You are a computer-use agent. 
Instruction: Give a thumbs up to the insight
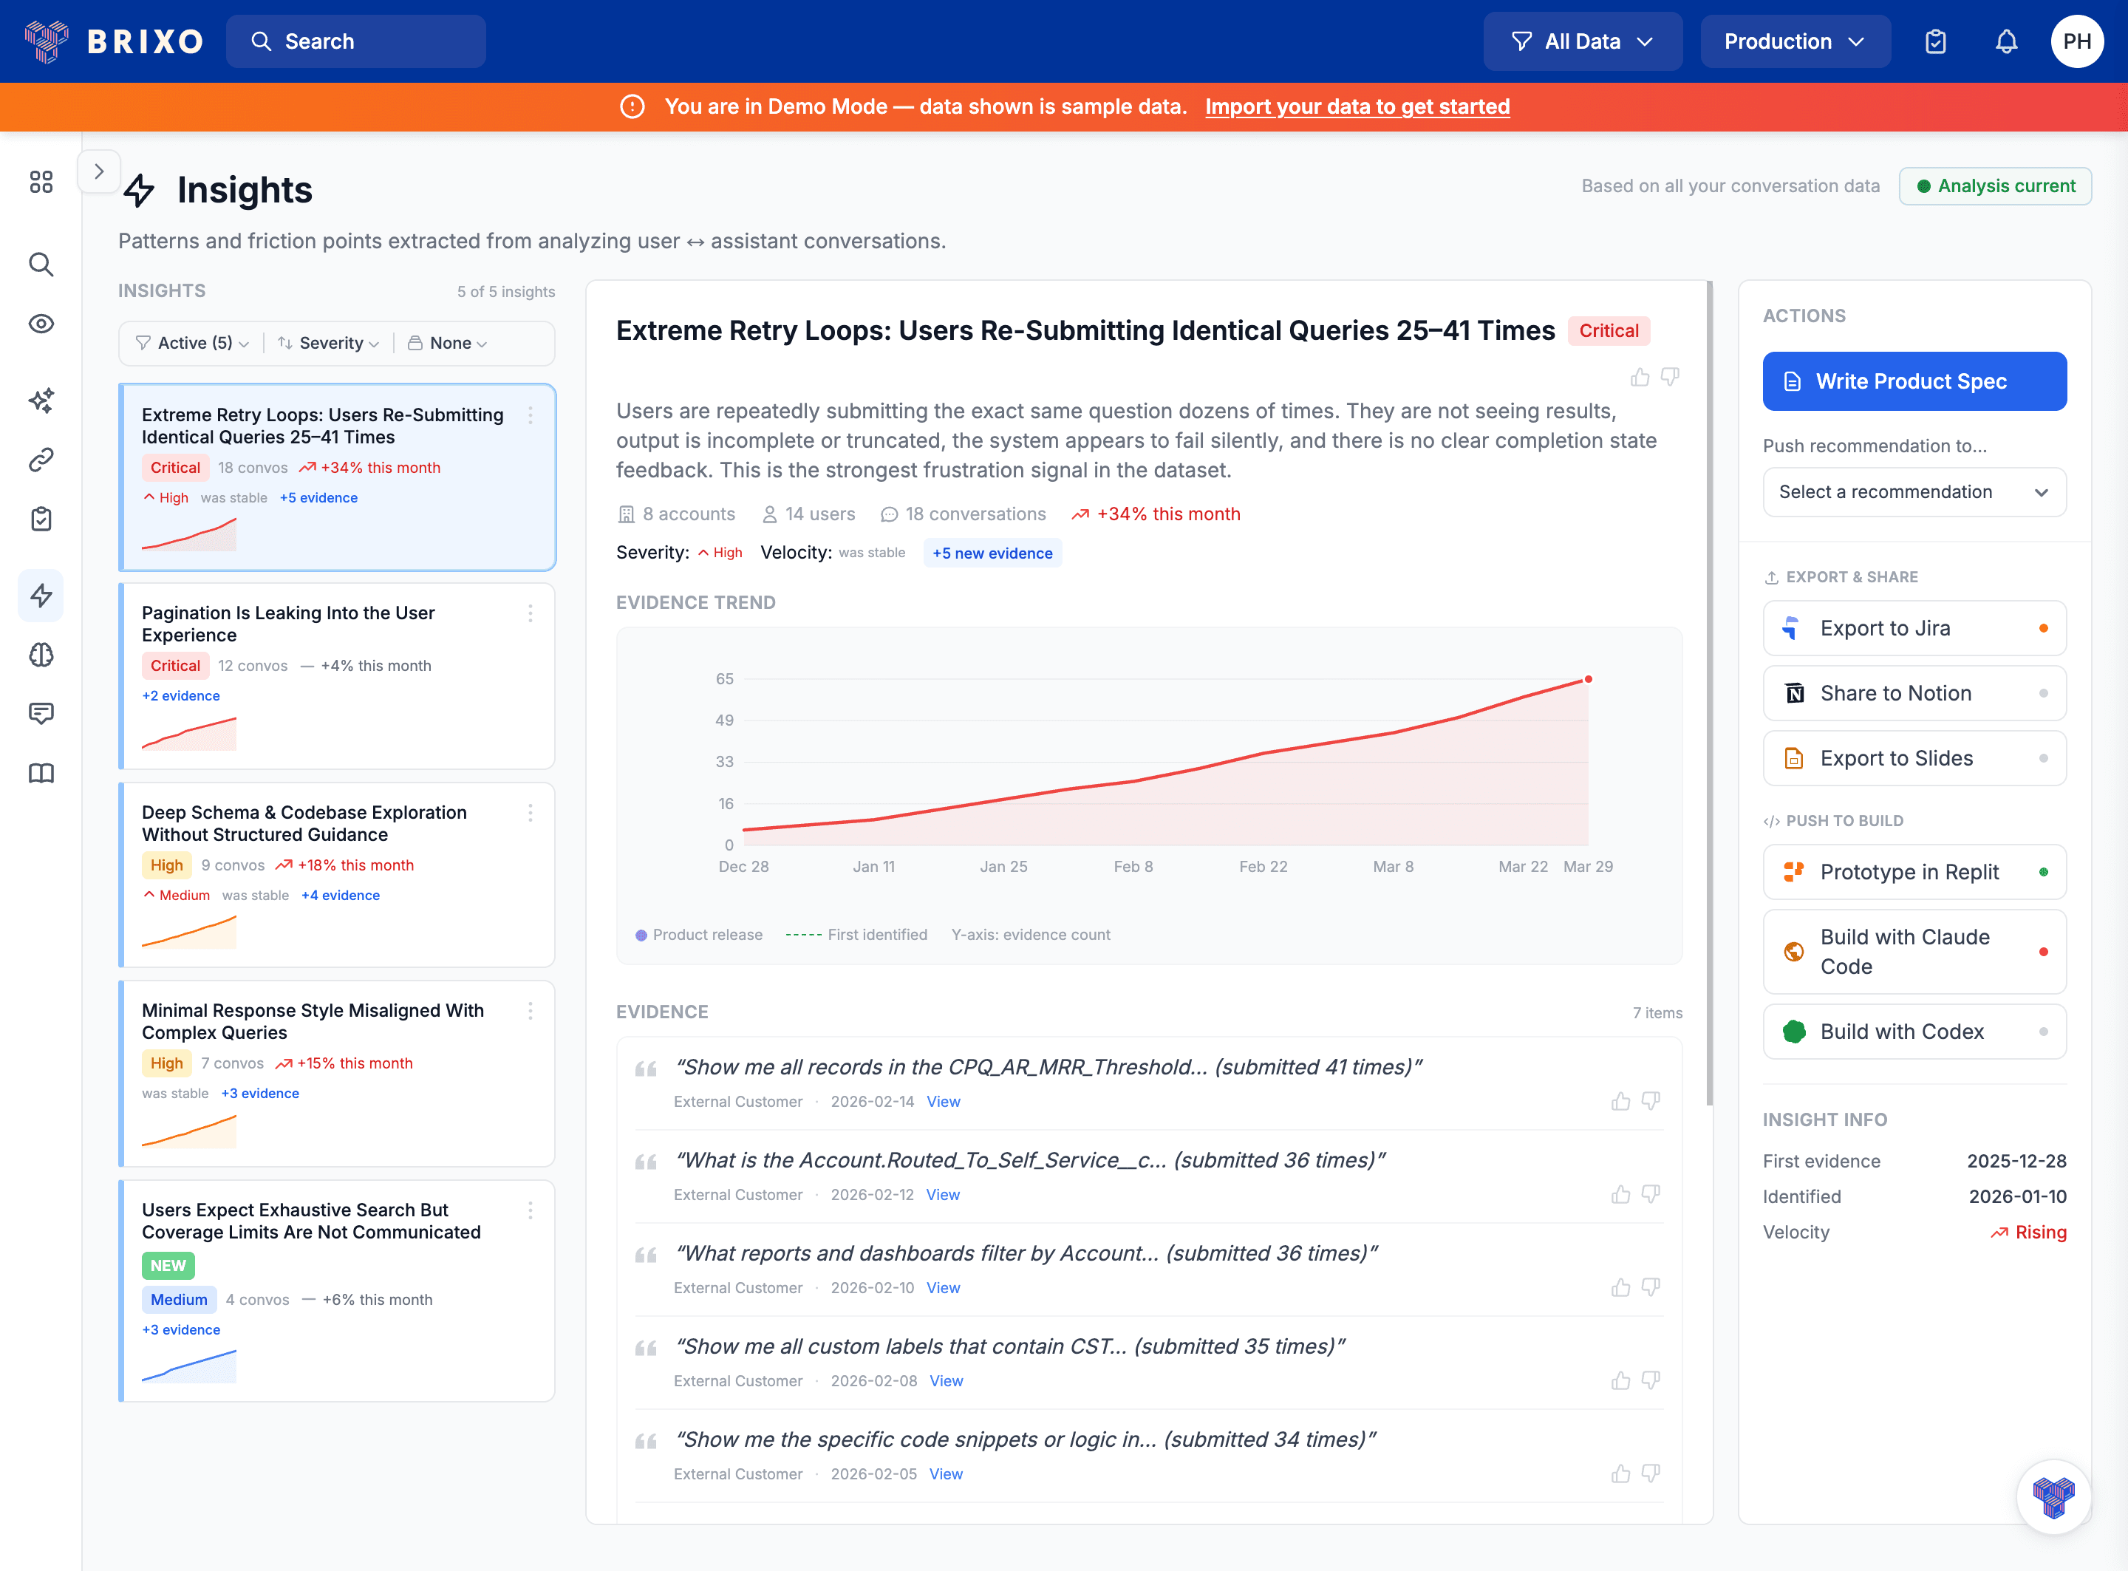pos(1640,377)
